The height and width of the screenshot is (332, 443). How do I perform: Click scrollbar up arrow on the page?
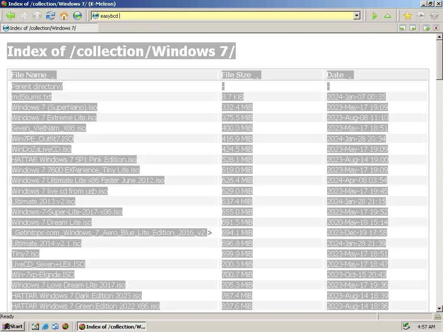tap(440, 37)
